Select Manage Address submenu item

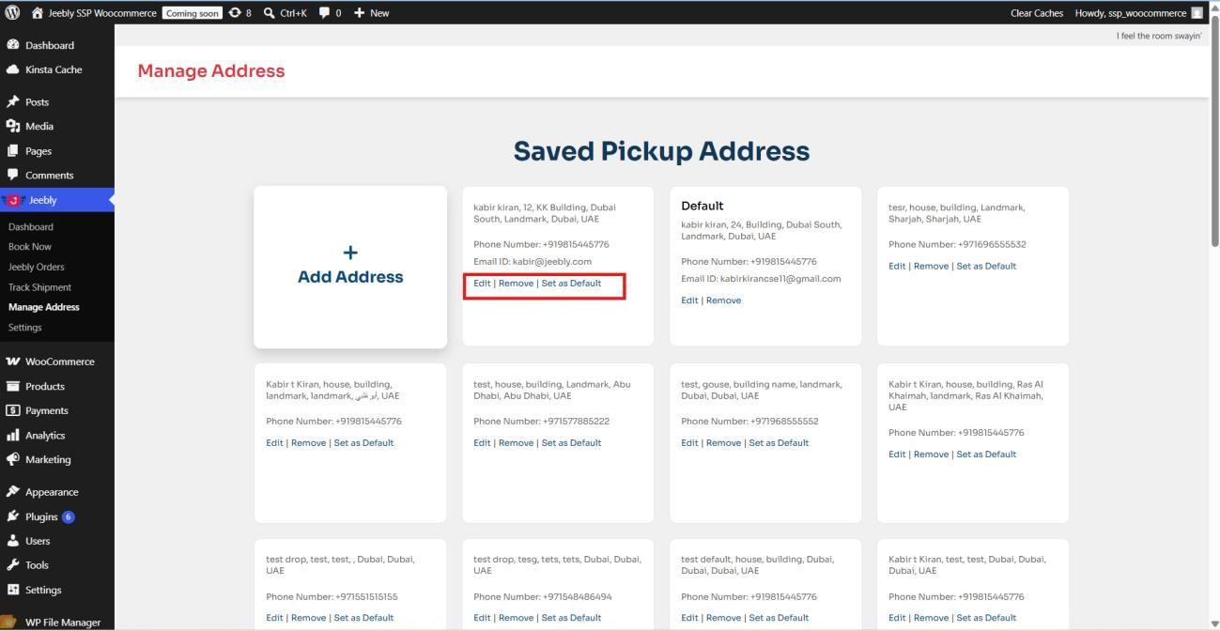(x=44, y=307)
